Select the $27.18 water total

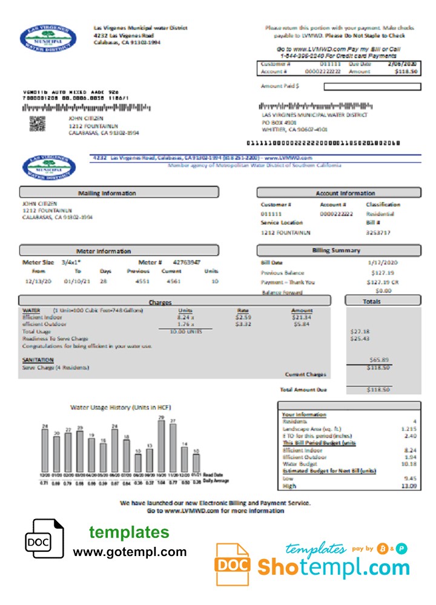click(360, 332)
